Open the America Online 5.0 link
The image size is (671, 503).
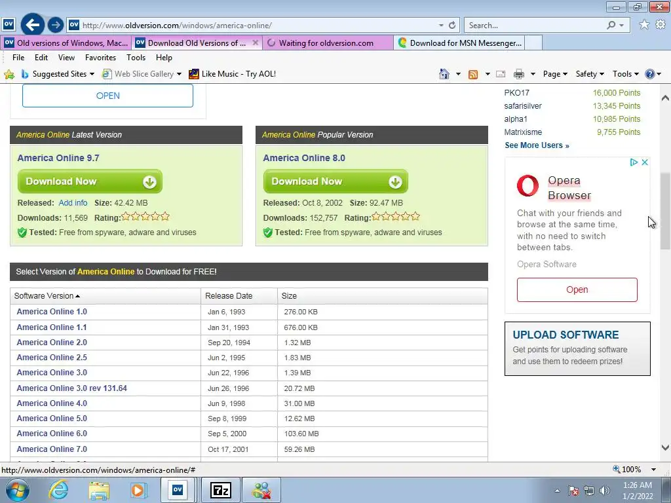pyautogui.click(x=52, y=419)
